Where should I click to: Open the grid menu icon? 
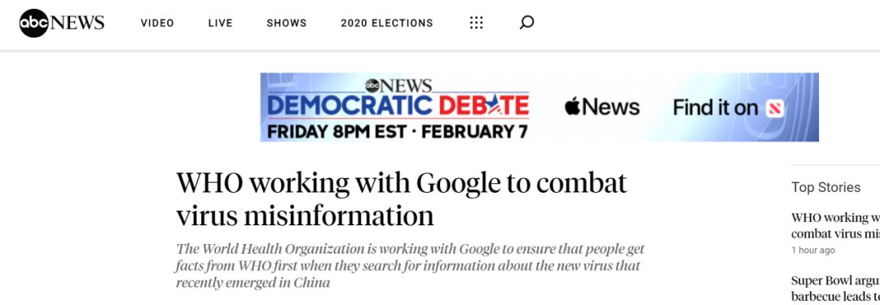476,23
